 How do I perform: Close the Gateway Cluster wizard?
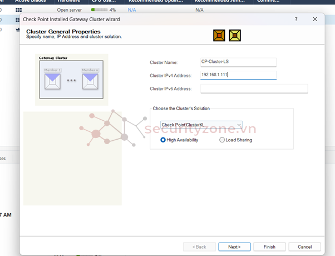pyautogui.click(x=315, y=19)
